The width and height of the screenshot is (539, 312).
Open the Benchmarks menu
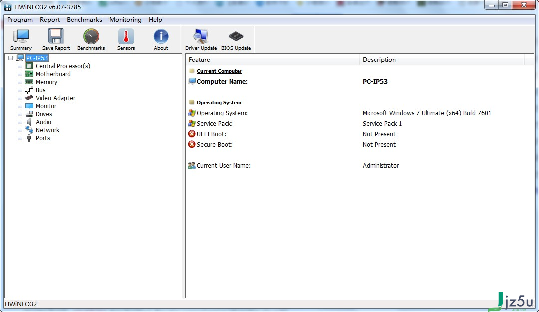[x=84, y=20]
